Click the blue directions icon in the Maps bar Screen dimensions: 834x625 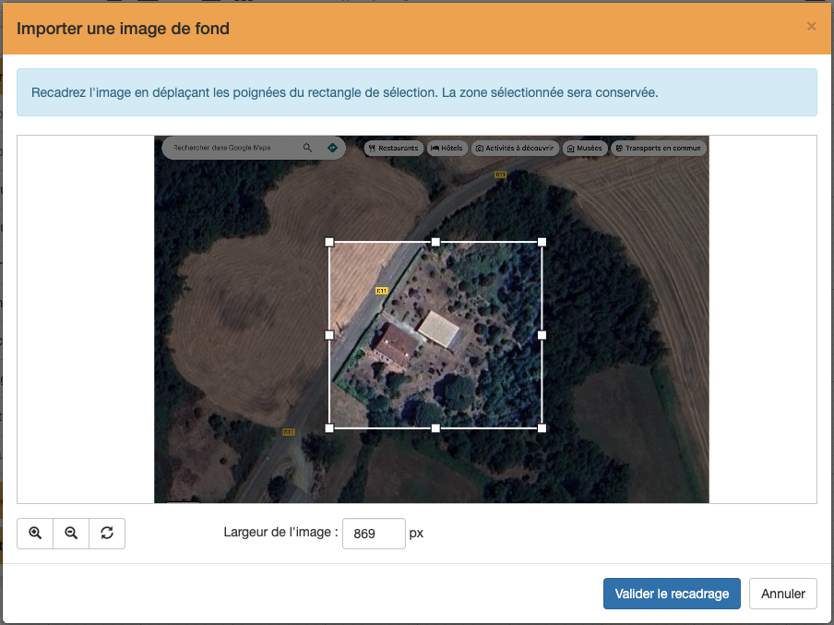click(x=332, y=148)
